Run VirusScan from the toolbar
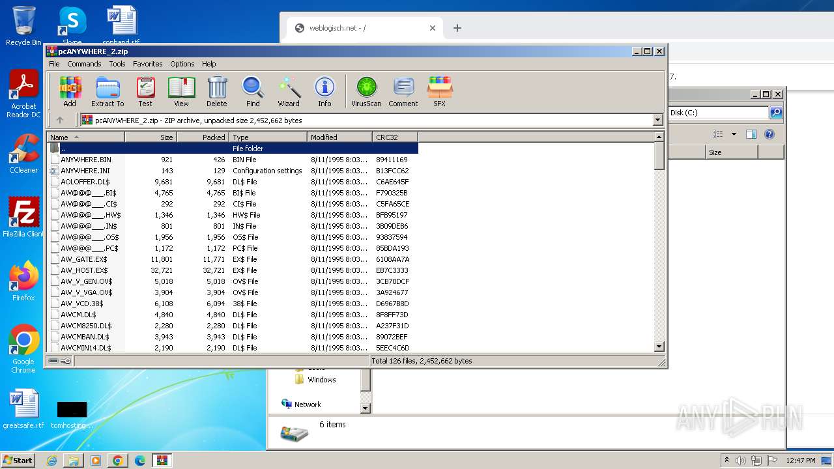 [366, 91]
